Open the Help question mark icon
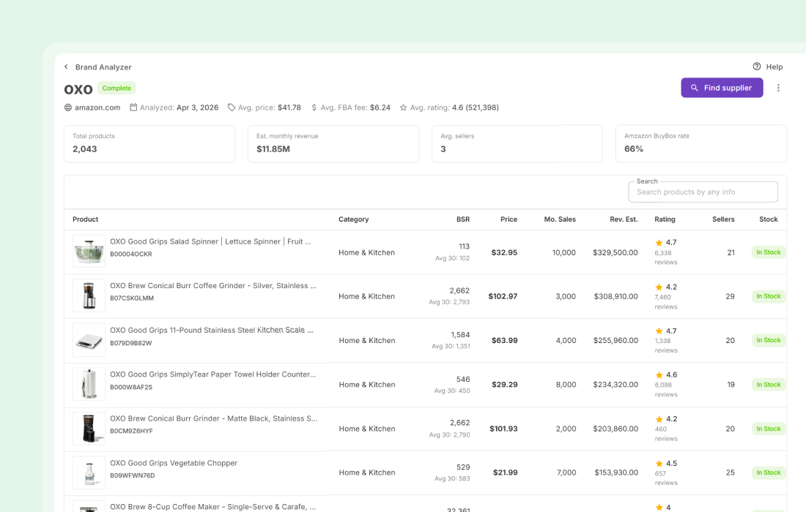Image resolution: width=806 pixels, height=512 pixels. [756, 67]
